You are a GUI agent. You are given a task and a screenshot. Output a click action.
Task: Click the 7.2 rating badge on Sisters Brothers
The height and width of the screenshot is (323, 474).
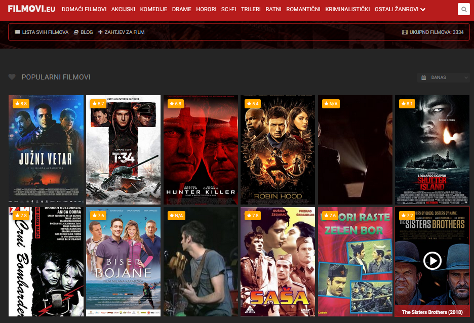(x=407, y=216)
